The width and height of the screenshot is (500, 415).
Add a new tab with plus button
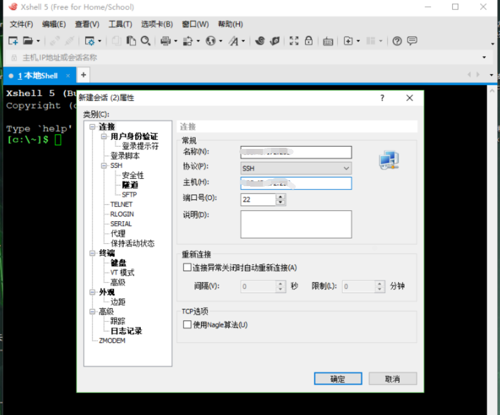[x=83, y=75]
